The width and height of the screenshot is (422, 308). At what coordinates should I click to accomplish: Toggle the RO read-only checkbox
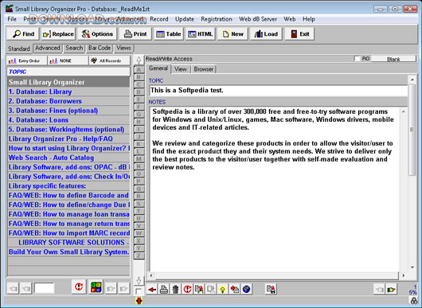coord(358,59)
